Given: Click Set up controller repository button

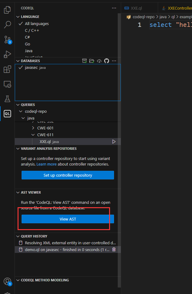Looking at the screenshot, I should pos(68,175).
